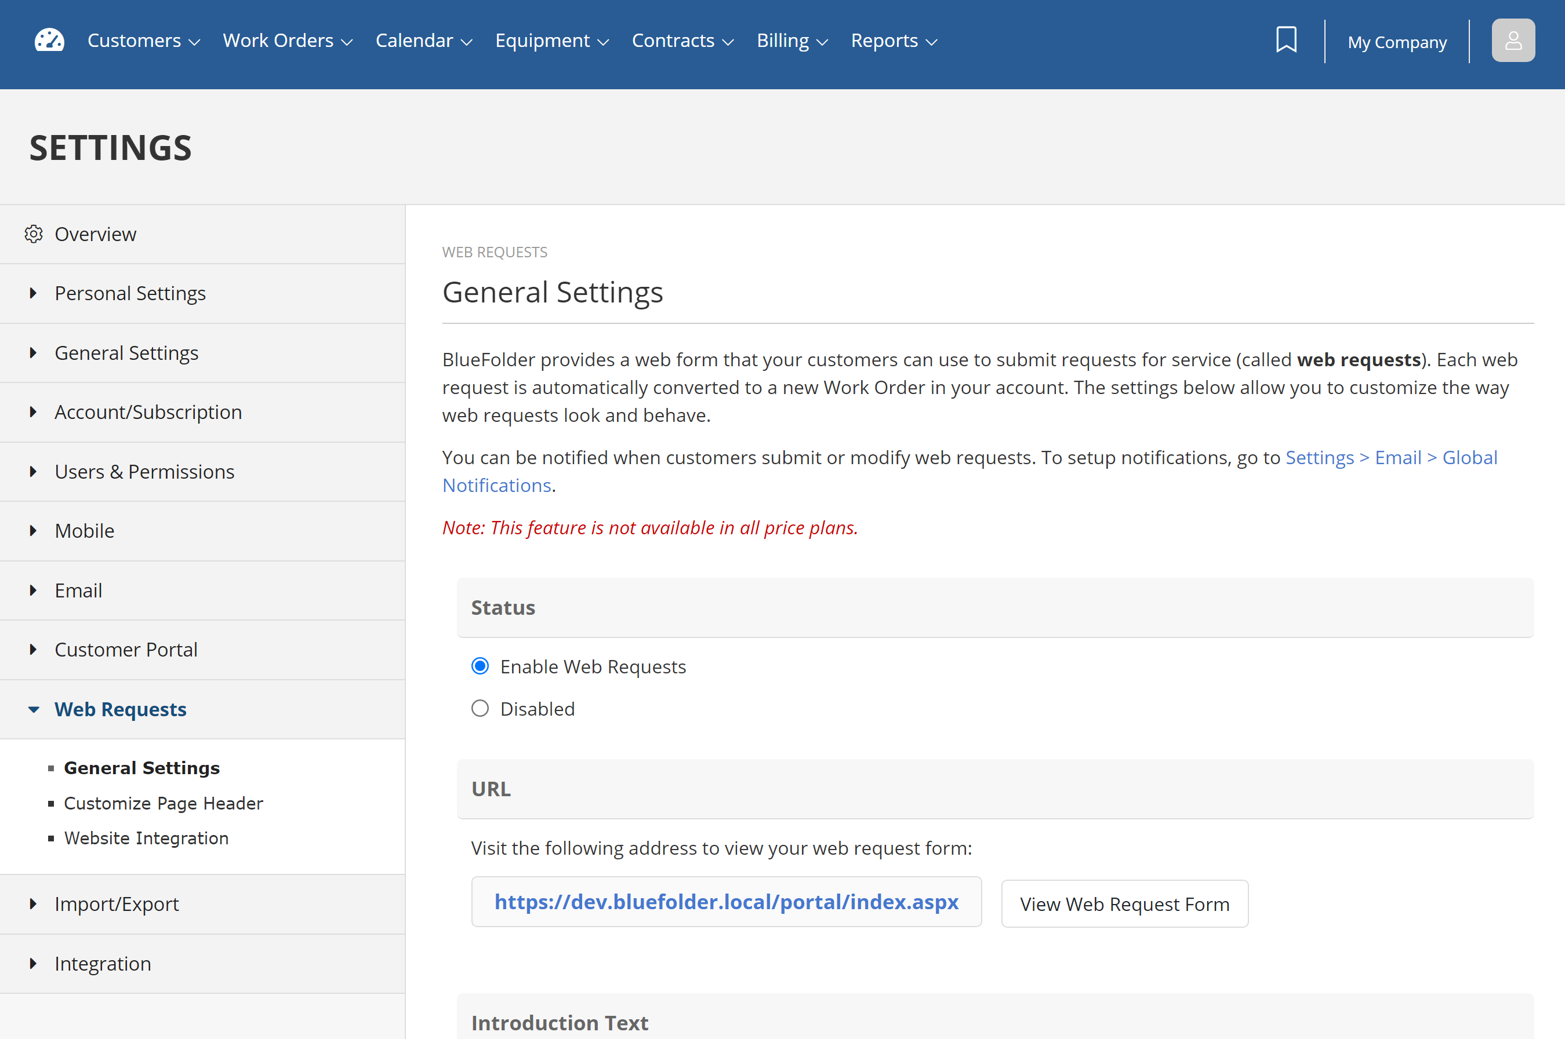Click the Email sidebar label
1565x1039 pixels.
click(78, 590)
